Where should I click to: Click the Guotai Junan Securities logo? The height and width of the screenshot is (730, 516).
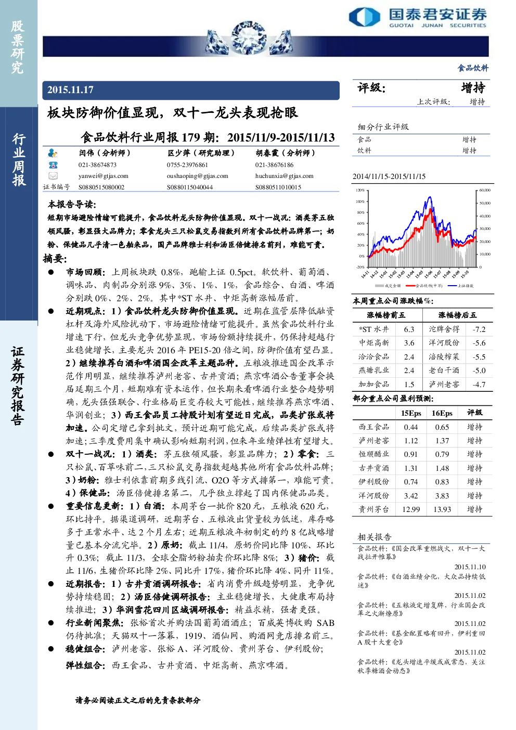pyautogui.click(x=418, y=17)
